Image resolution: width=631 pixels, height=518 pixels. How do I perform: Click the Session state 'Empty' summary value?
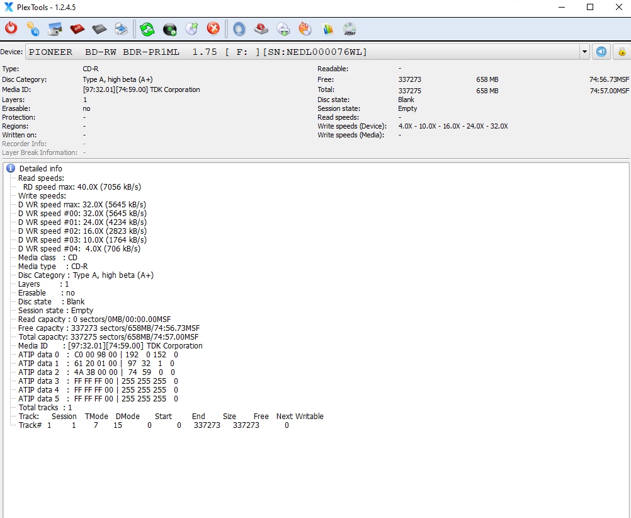407,109
